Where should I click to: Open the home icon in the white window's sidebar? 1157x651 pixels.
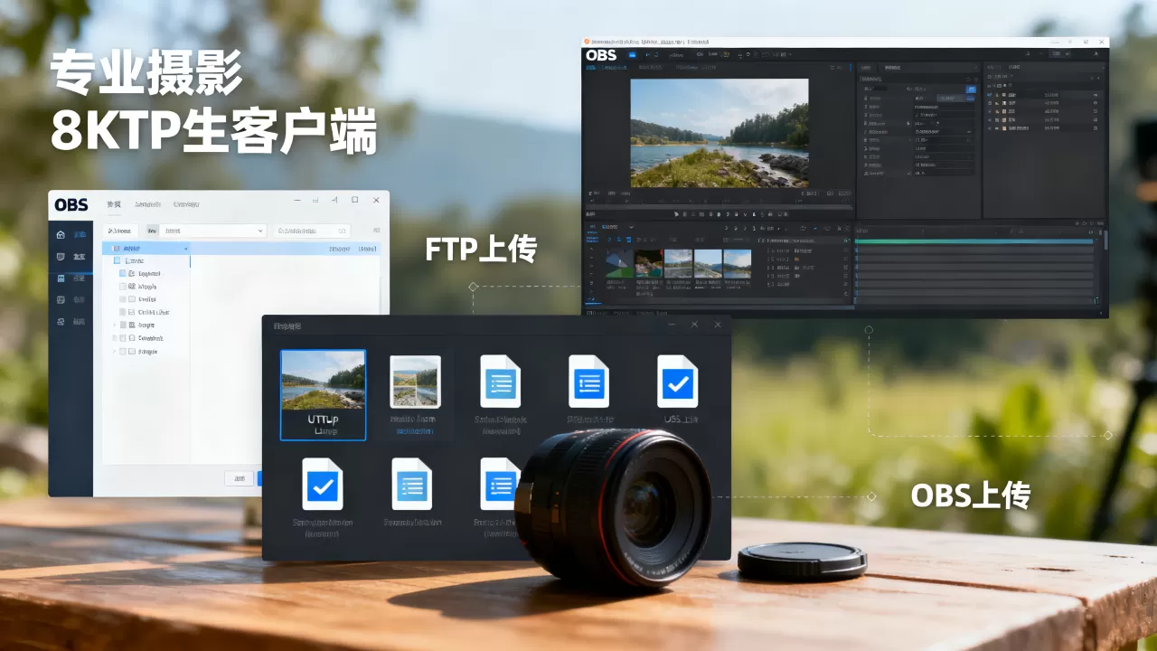click(61, 235)
